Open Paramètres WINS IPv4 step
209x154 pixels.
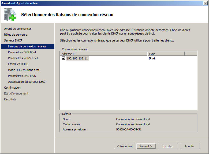tap(23, 58)
